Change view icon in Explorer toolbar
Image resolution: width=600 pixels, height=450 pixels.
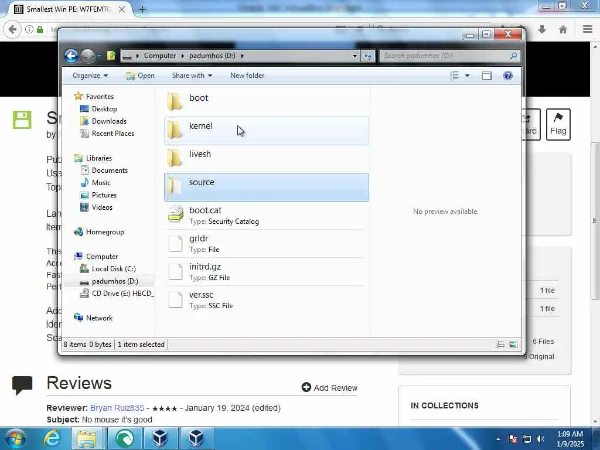point(455,76)
